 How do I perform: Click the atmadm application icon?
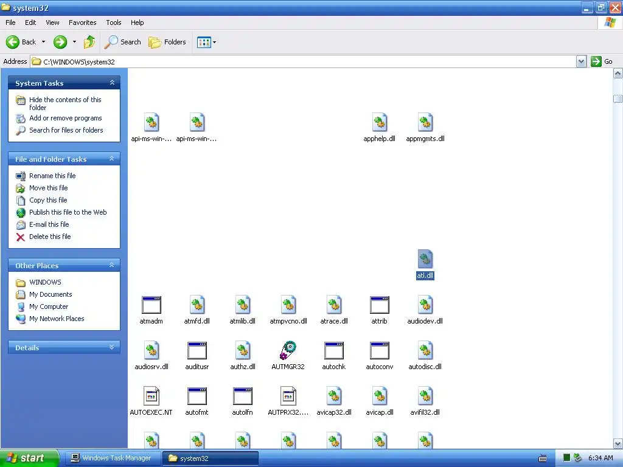coord(151,305)
